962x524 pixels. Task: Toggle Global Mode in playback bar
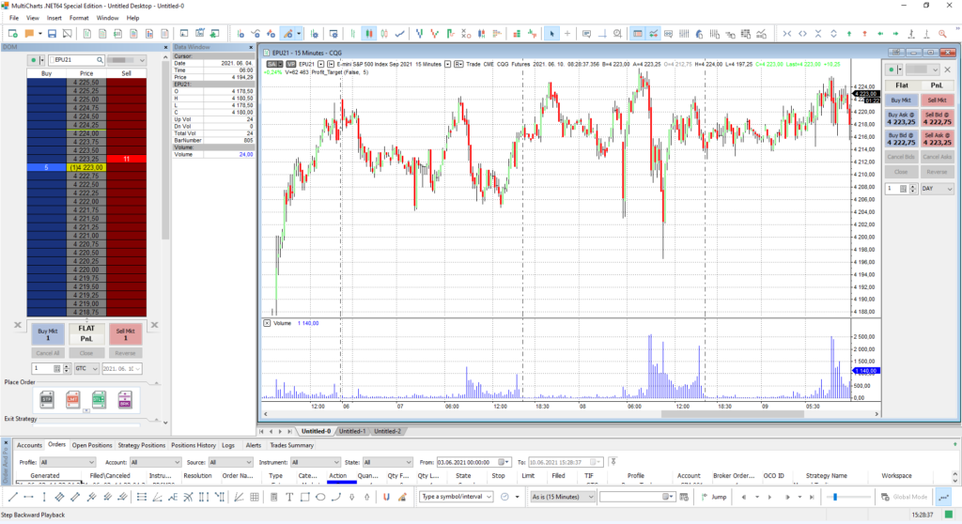tap(906, 496)
